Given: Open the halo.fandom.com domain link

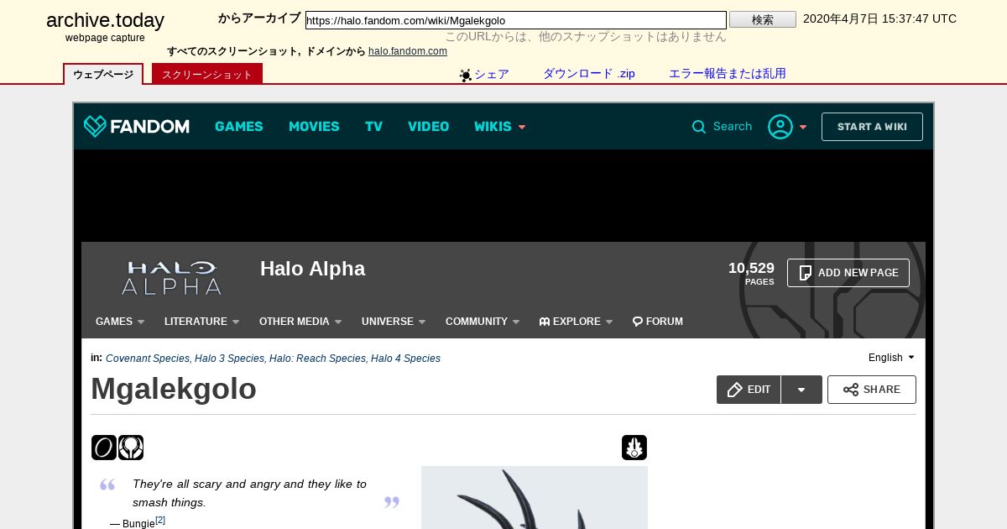Looking at the screenshot, I should coord(408,51).
